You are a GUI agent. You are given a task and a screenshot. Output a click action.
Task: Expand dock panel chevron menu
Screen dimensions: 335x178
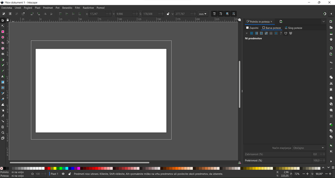click(323, 22)
